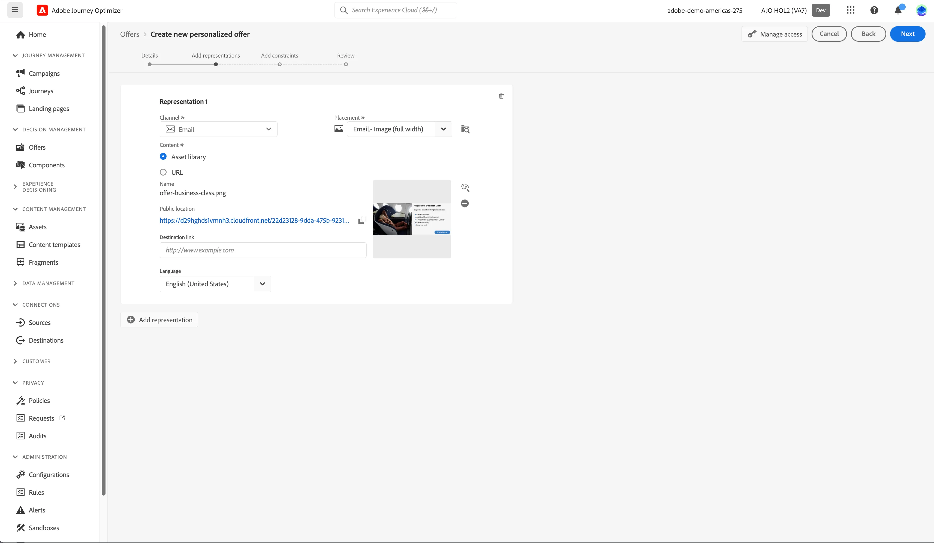
Task: Open Offers in Decision Management
Action: tap(37, 147)
